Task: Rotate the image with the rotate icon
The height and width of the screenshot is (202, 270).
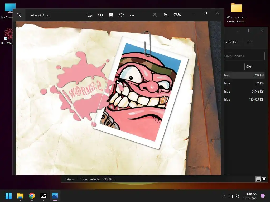Action: tap(100, 15)
